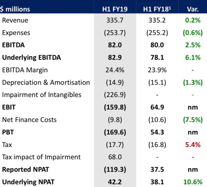Click the Impairment of Intangibles label
This screenshot has width=207, height=187.
[42, 95]
